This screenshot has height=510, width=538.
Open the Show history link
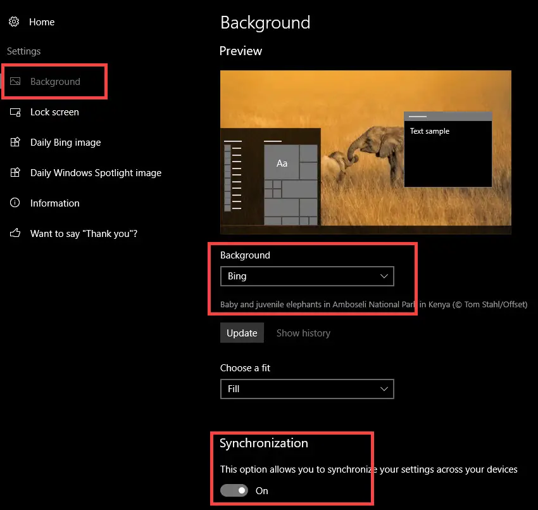(303, 333)
